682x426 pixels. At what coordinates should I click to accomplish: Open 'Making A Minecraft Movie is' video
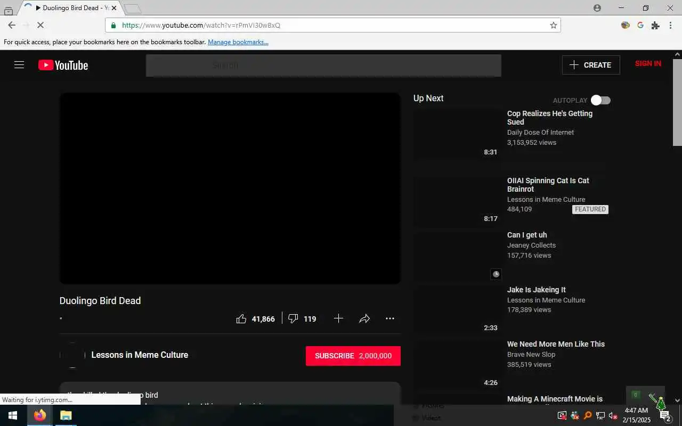[555, 399]
